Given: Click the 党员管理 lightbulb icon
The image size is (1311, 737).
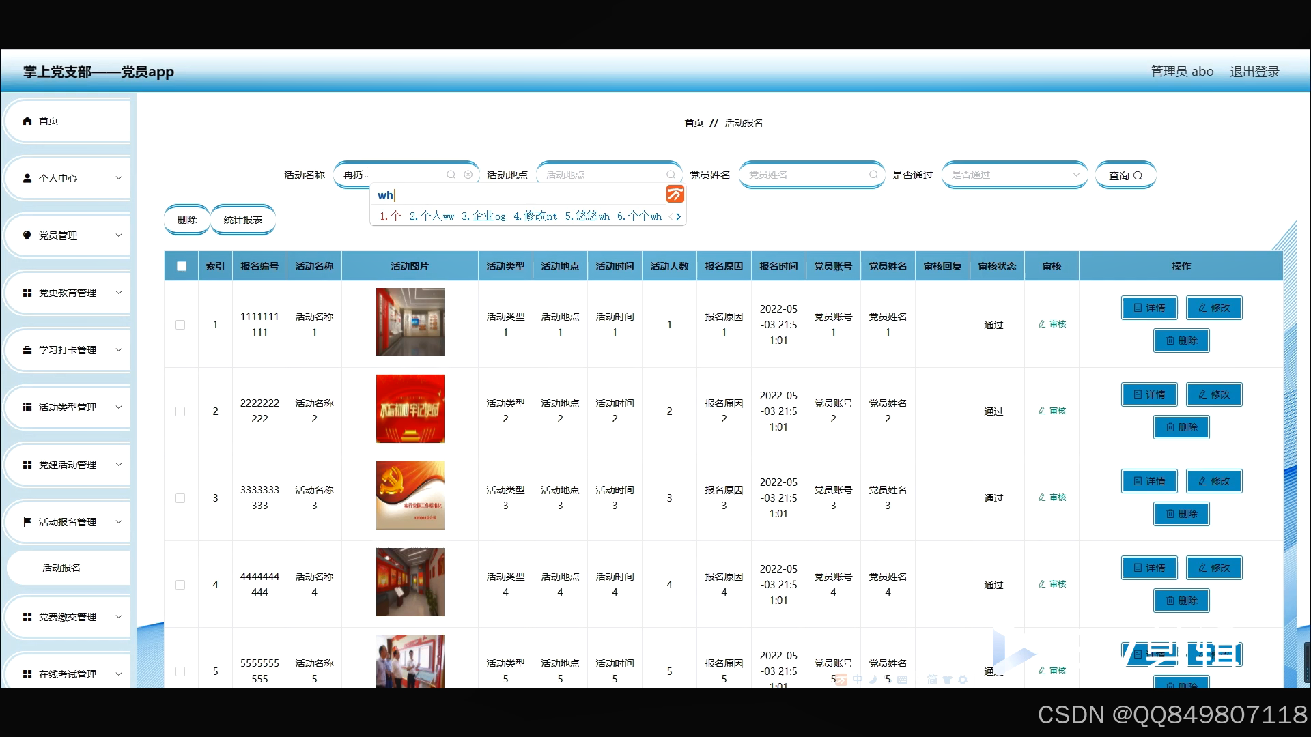Looking at the screenshot, I should (x=27, y=235).
